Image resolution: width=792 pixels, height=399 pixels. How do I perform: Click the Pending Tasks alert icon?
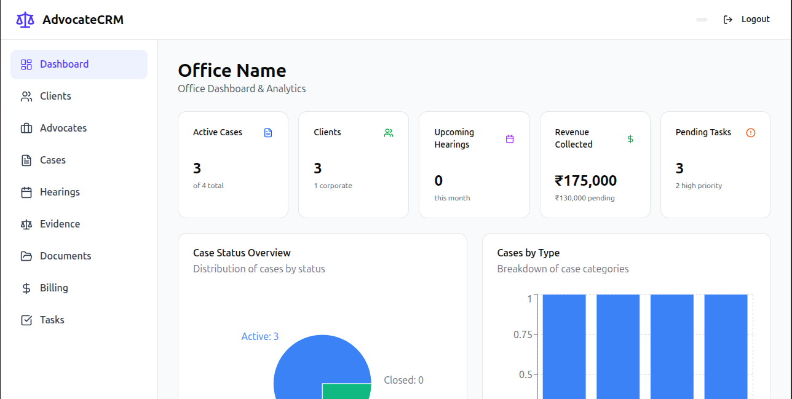[x=751, y=133]
